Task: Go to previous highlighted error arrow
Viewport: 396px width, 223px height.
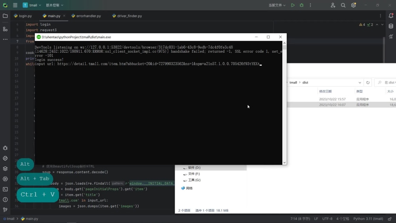Action: pyautogui.click(x=377, y=25)
